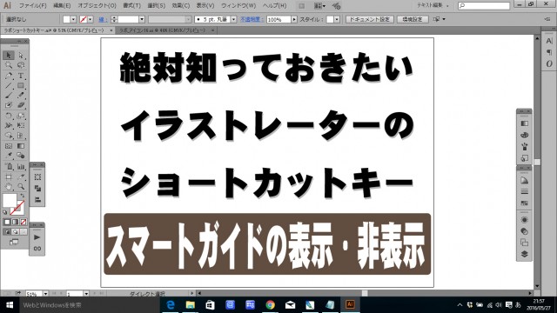Select the Magic Wand tool

(x=9, y=65)
